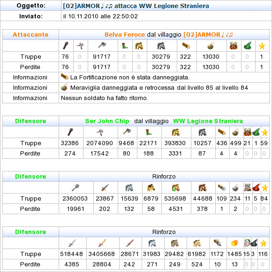Click the hero star icon in the last Rinforzo table
272x272 pixels.
pos(263,243)
